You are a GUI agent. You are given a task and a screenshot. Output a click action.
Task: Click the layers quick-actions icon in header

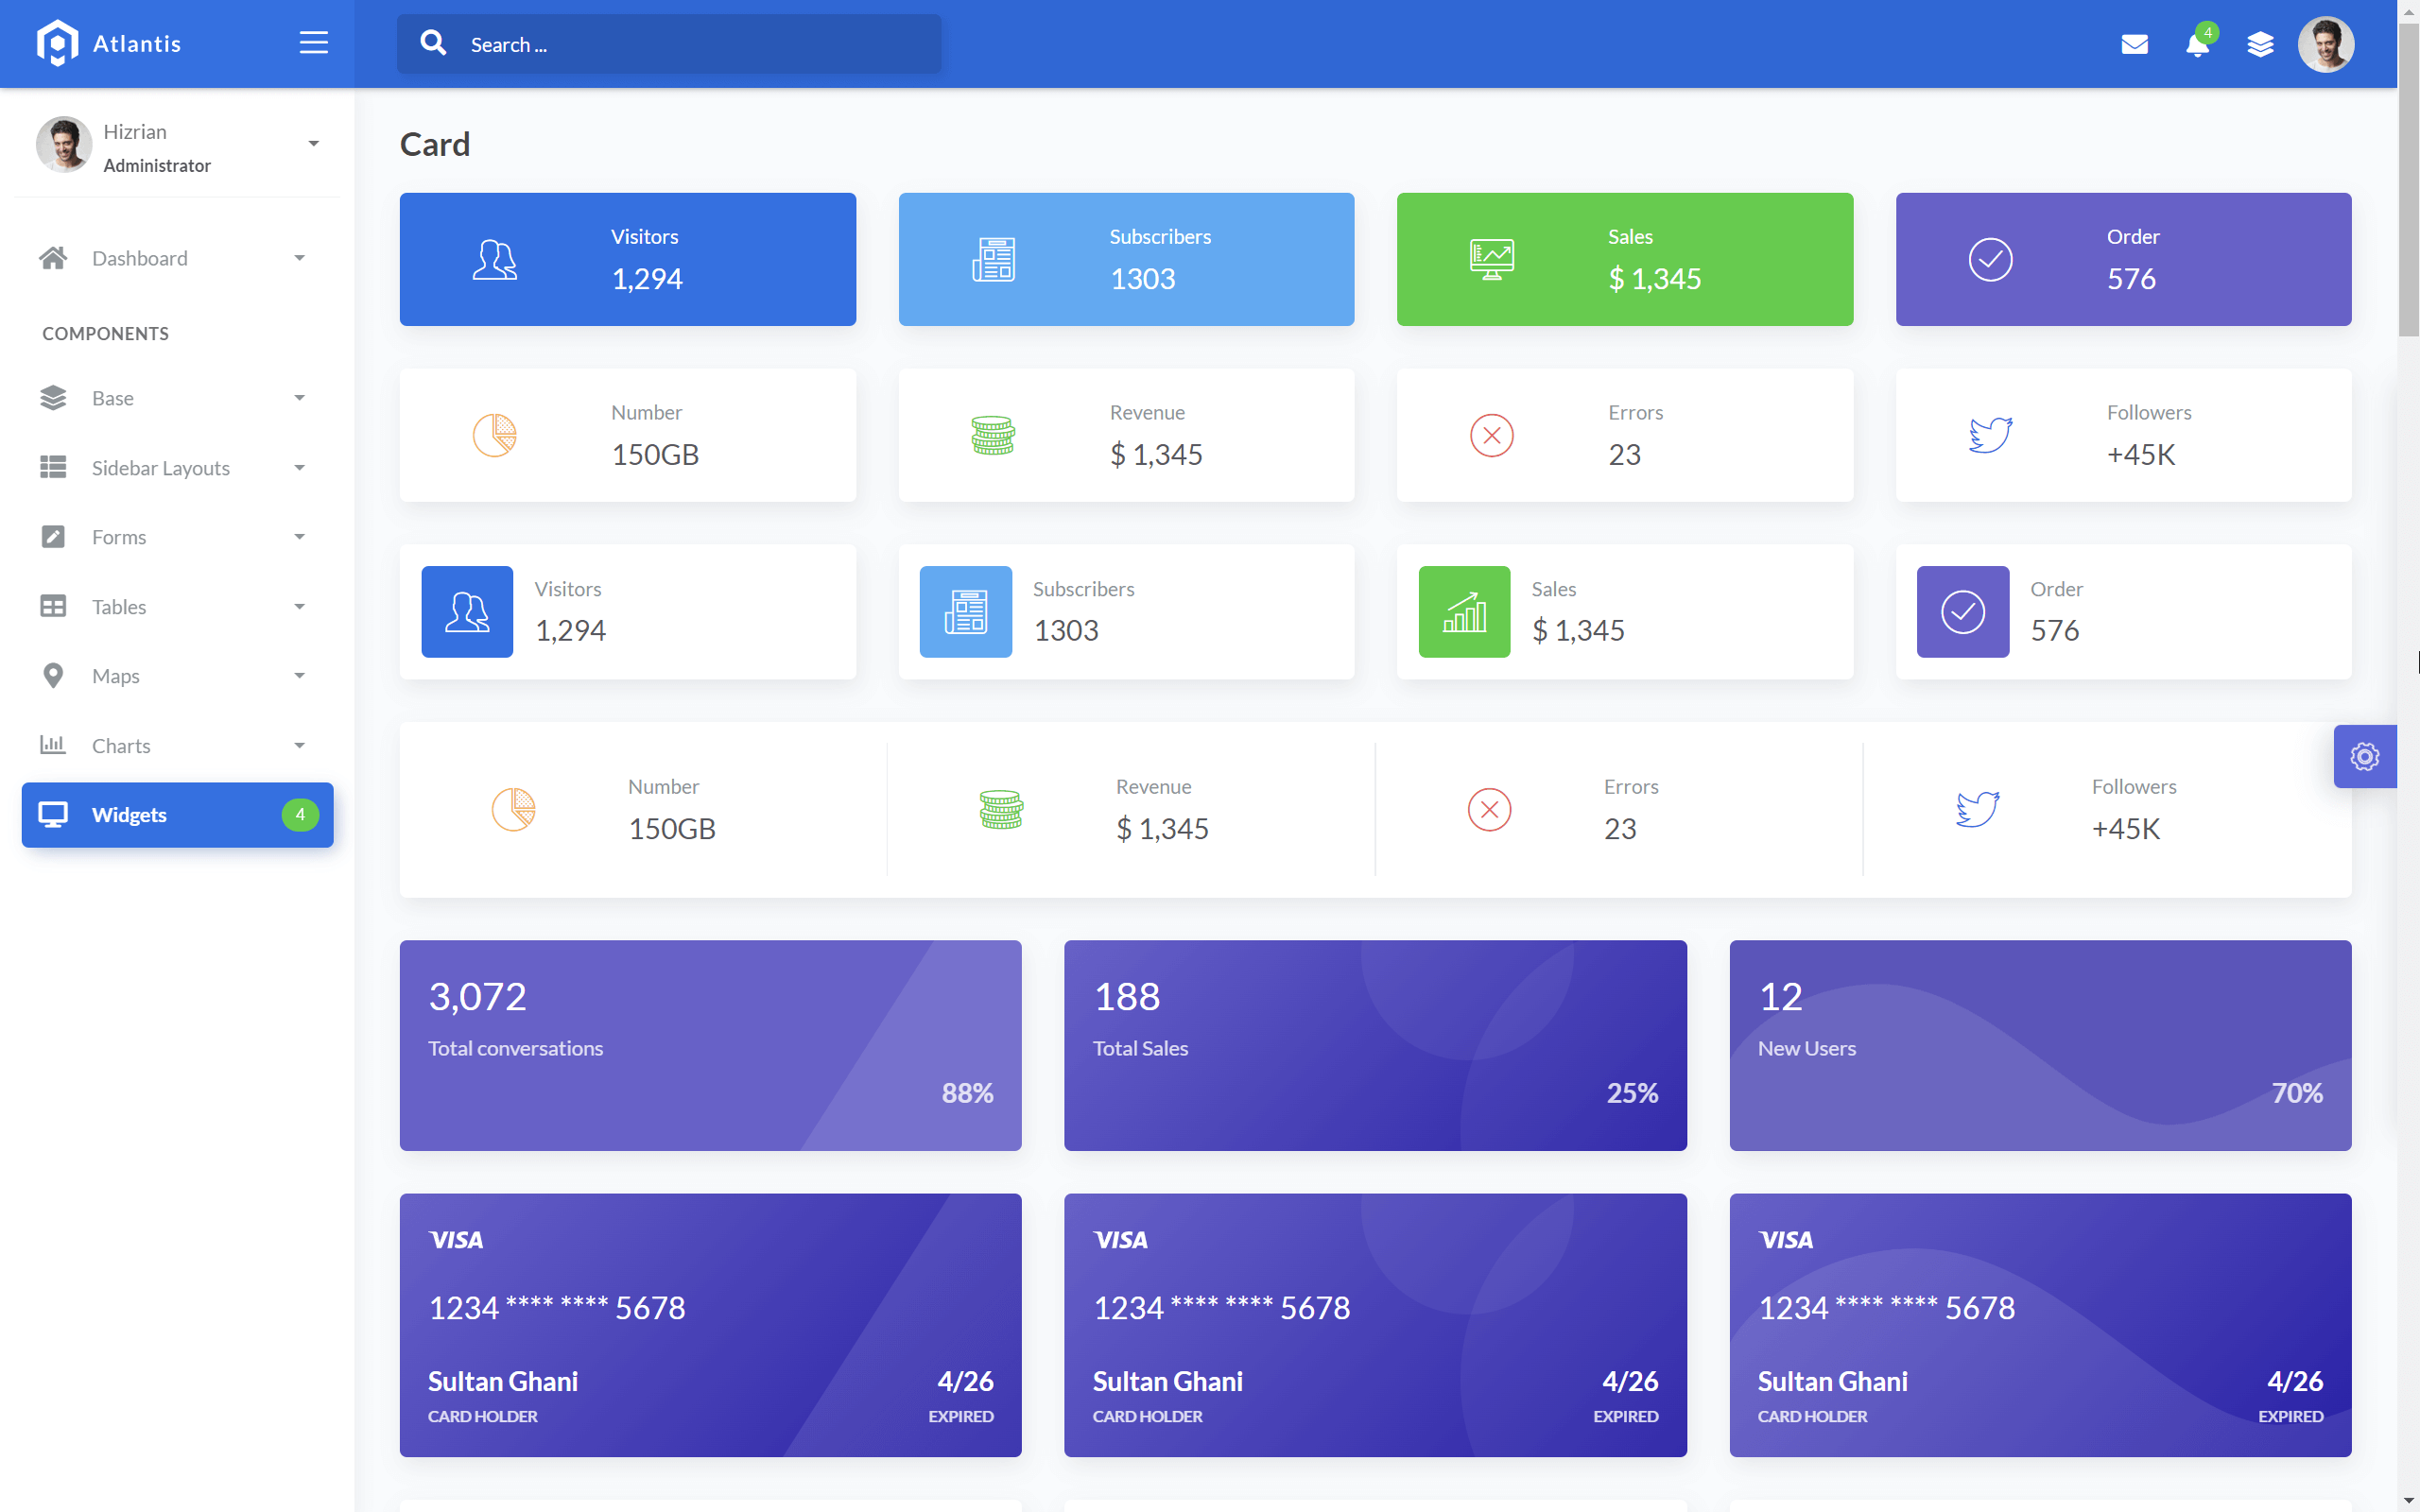(2260, 44)
